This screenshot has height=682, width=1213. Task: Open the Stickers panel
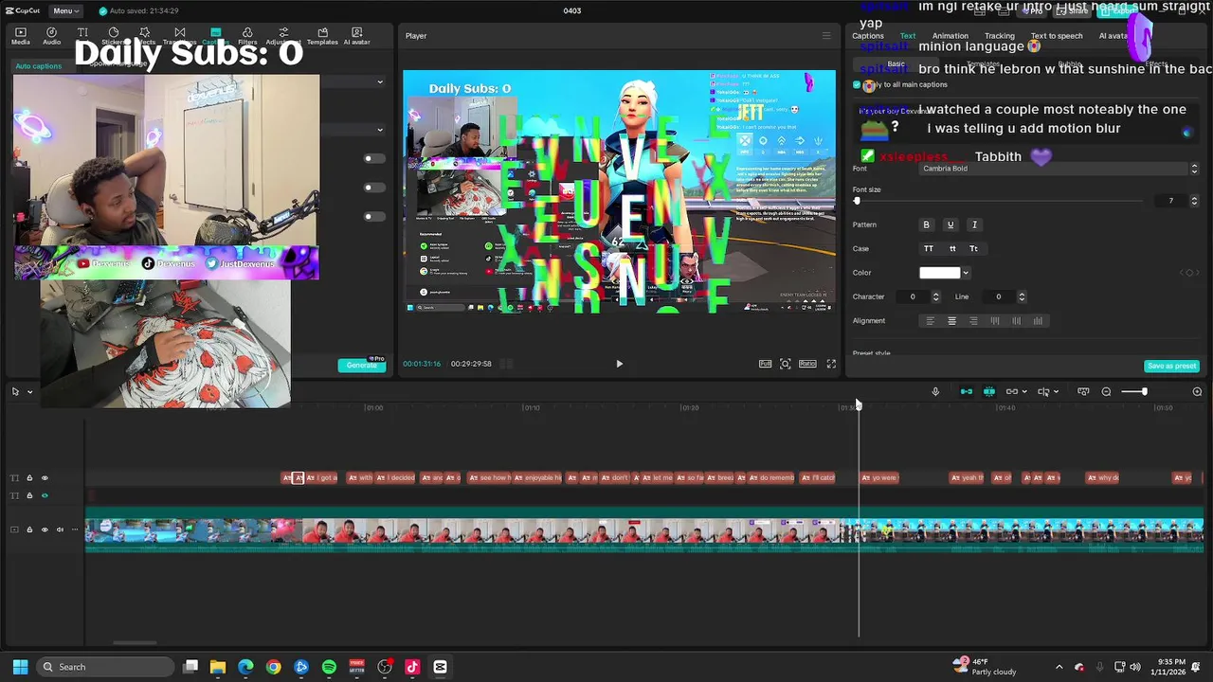(114, 36)
